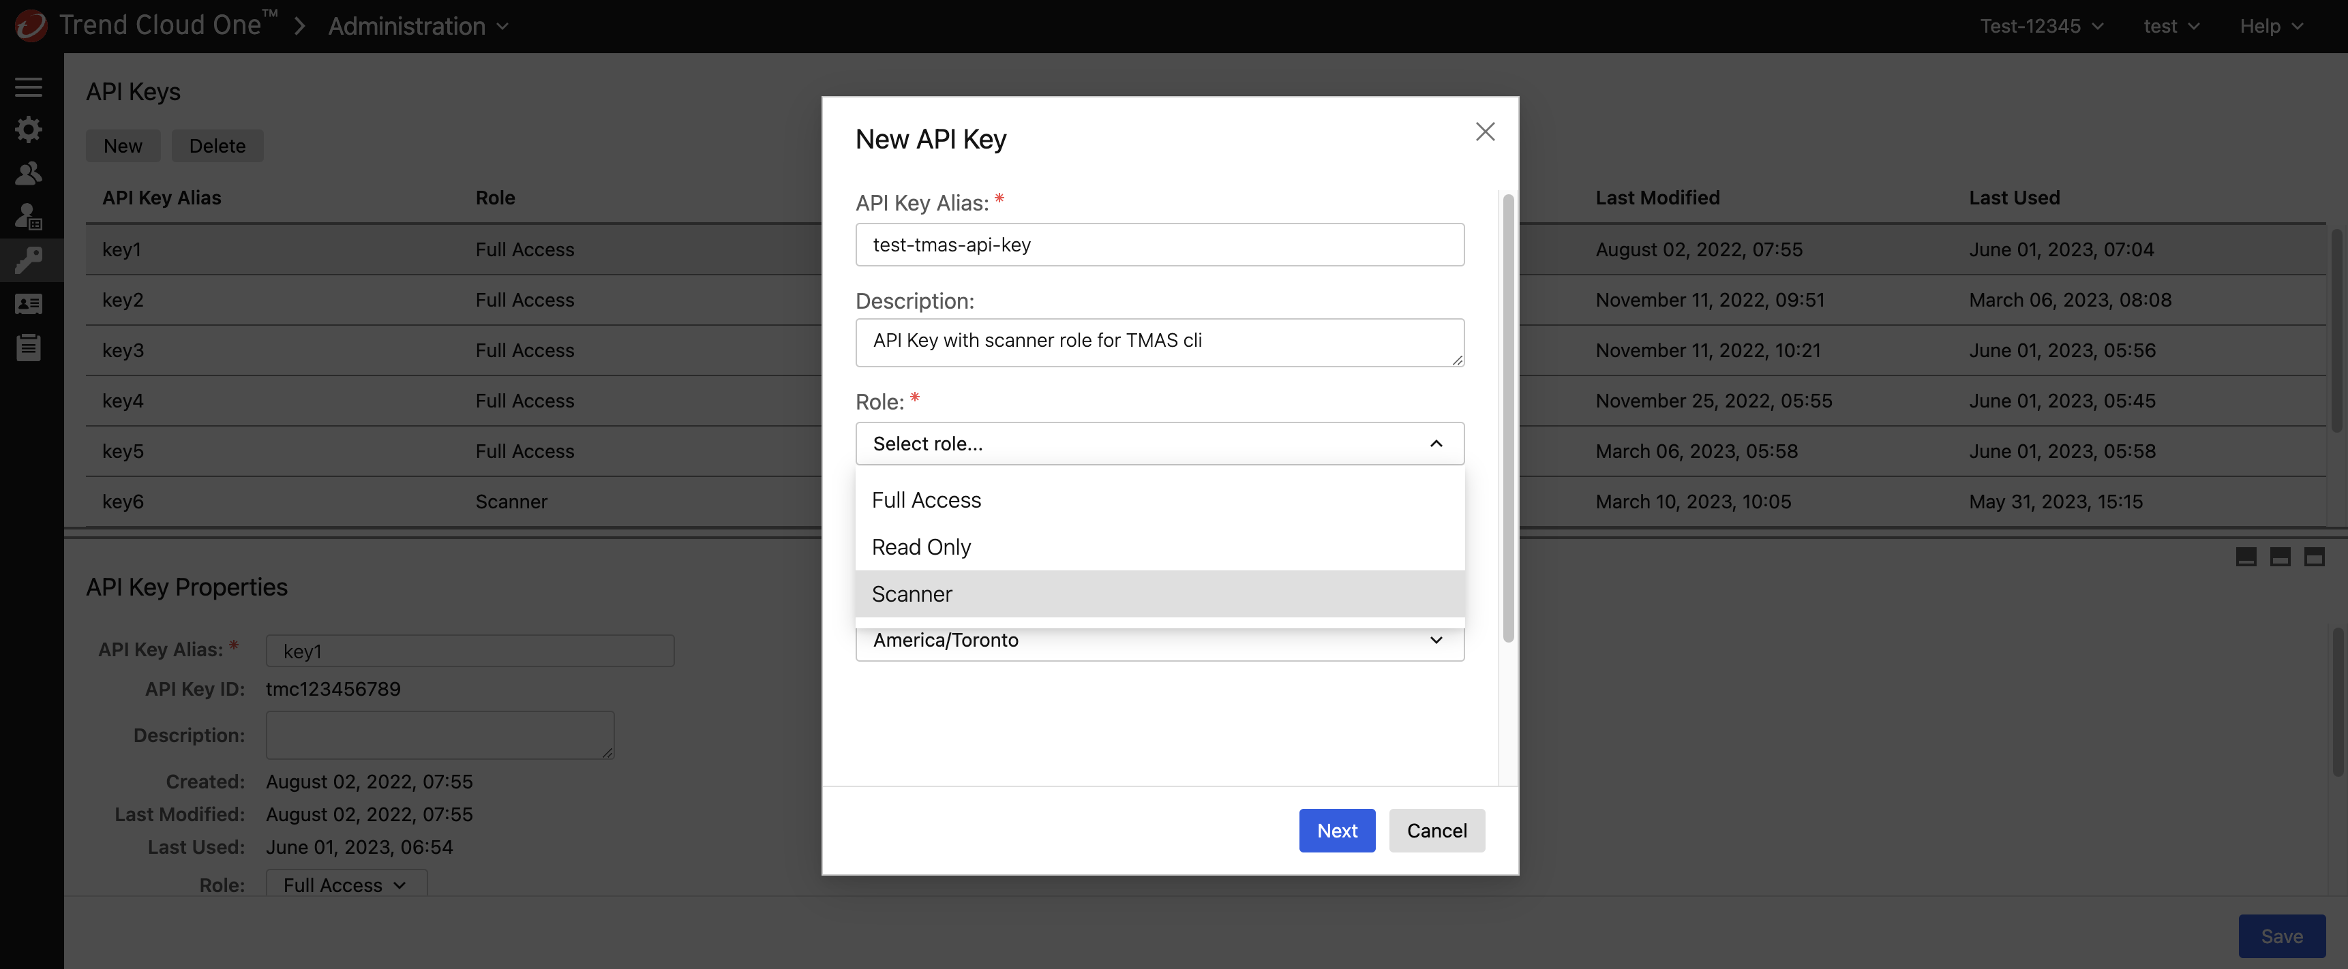Expand the Test-12345 account dropdown

(x=2041, y=27)
